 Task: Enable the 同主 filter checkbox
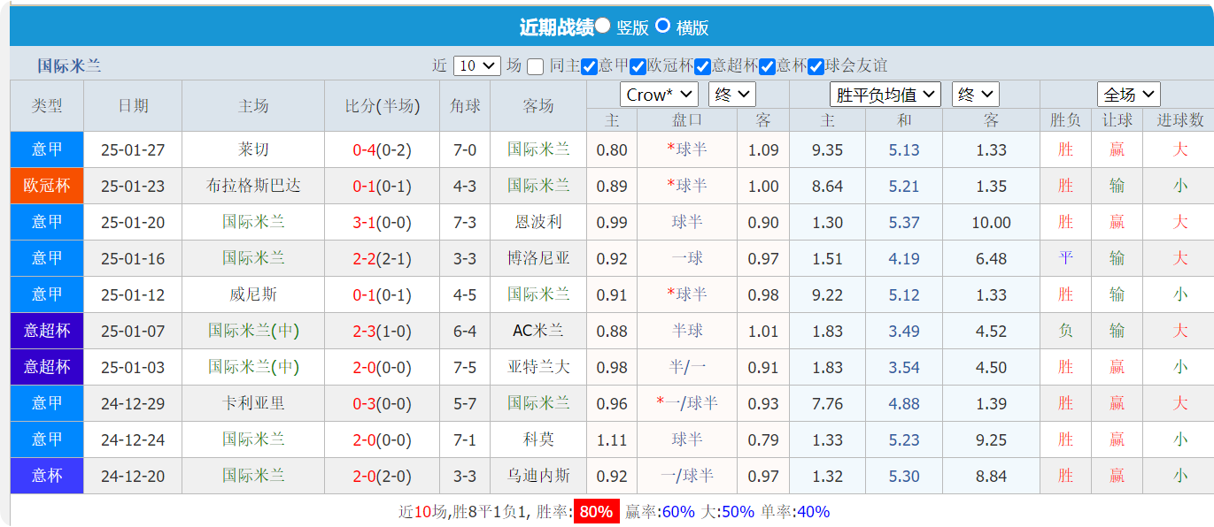(x=535, y=65)
